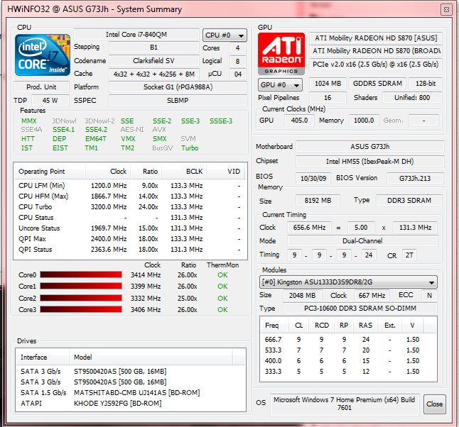Click the RAS column header

(x=365, y=326)
